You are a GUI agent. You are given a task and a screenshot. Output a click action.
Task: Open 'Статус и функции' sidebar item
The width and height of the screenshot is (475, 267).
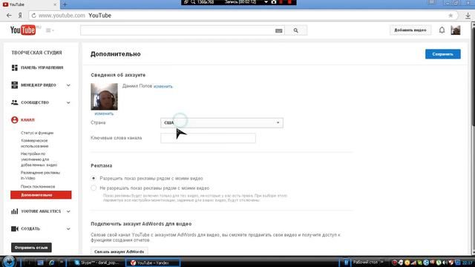37,133
